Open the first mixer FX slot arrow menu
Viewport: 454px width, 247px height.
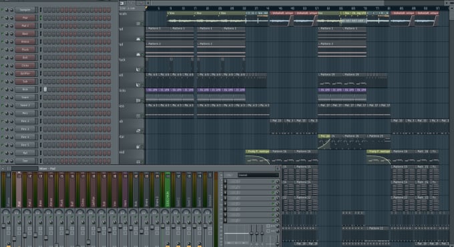[x=226, y=182]
